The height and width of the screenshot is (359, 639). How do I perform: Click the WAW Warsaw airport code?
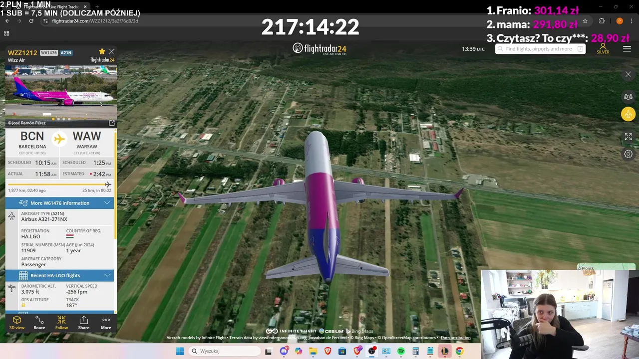pos(87,136)
